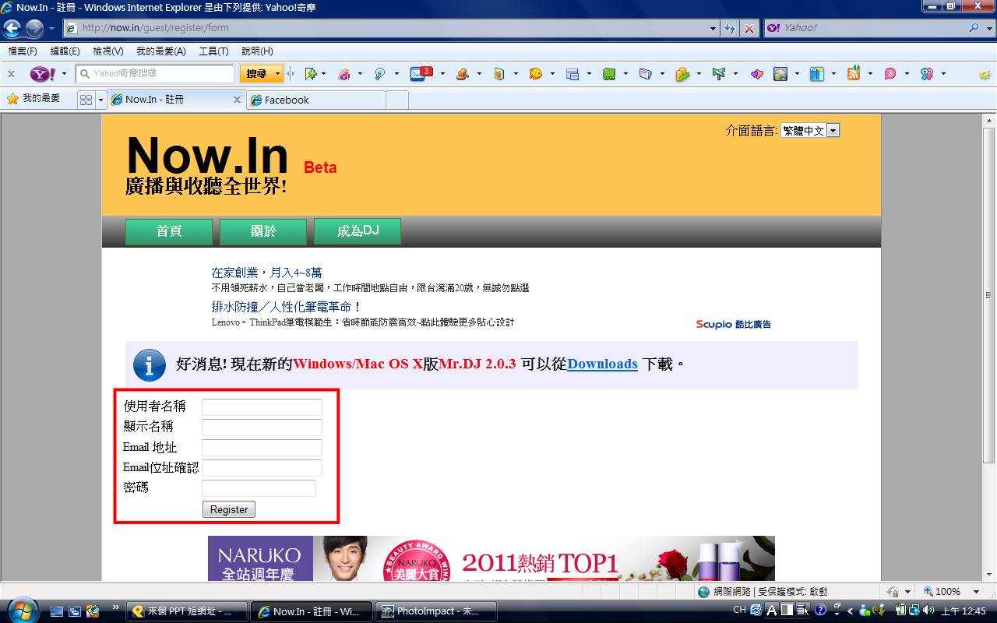Click the address bar URL field

386,28
